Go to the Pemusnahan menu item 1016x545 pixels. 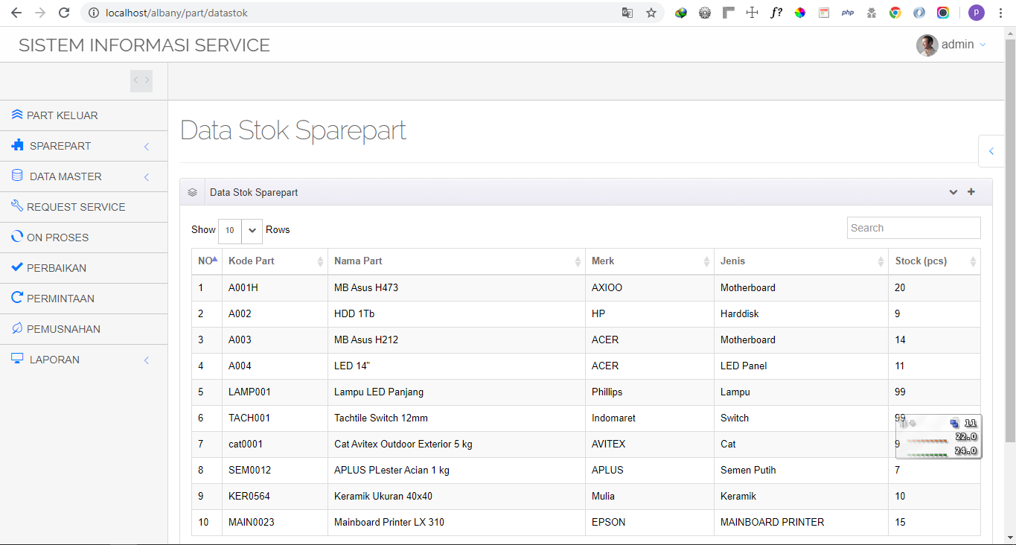[x=63, y=329]
